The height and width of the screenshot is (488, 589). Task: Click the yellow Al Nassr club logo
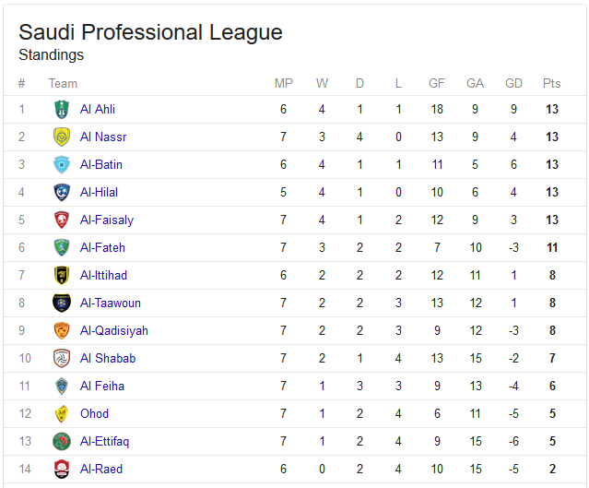coord(62,137)
